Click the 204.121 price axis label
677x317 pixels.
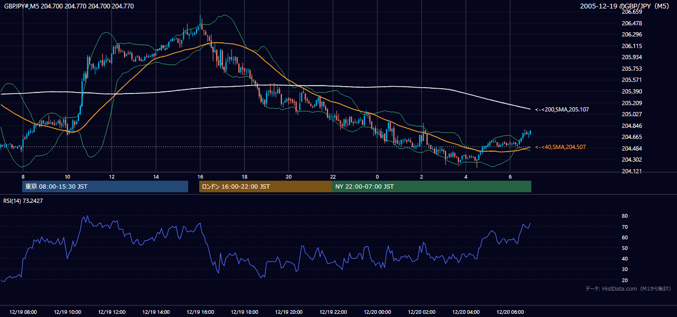[631, 171]
